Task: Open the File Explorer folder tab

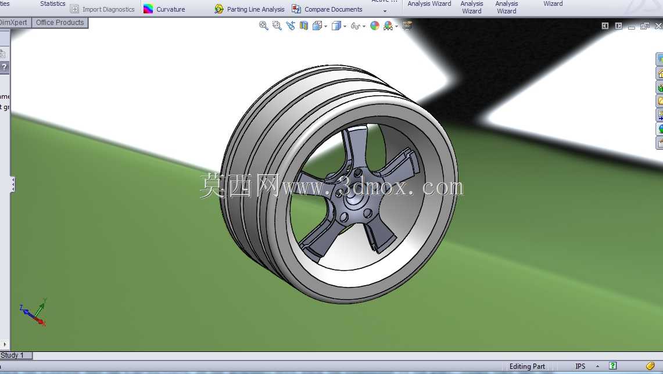Action: pos(659,101)
